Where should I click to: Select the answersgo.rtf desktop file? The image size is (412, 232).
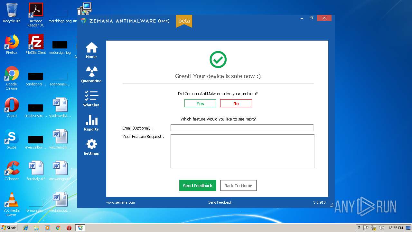(60, 171)
